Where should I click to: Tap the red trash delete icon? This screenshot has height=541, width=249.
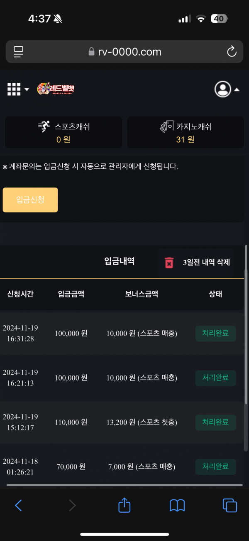pyautogui.click(x=169, y=263)
